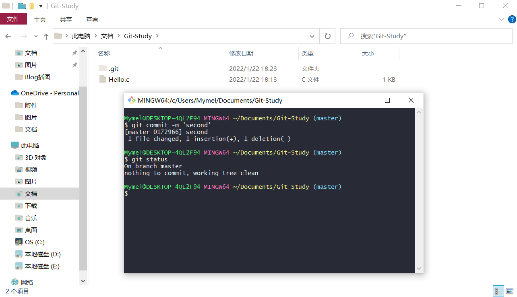Click navigation pane scroll down arrow
517x297 pixels.
tap(83, 281)
